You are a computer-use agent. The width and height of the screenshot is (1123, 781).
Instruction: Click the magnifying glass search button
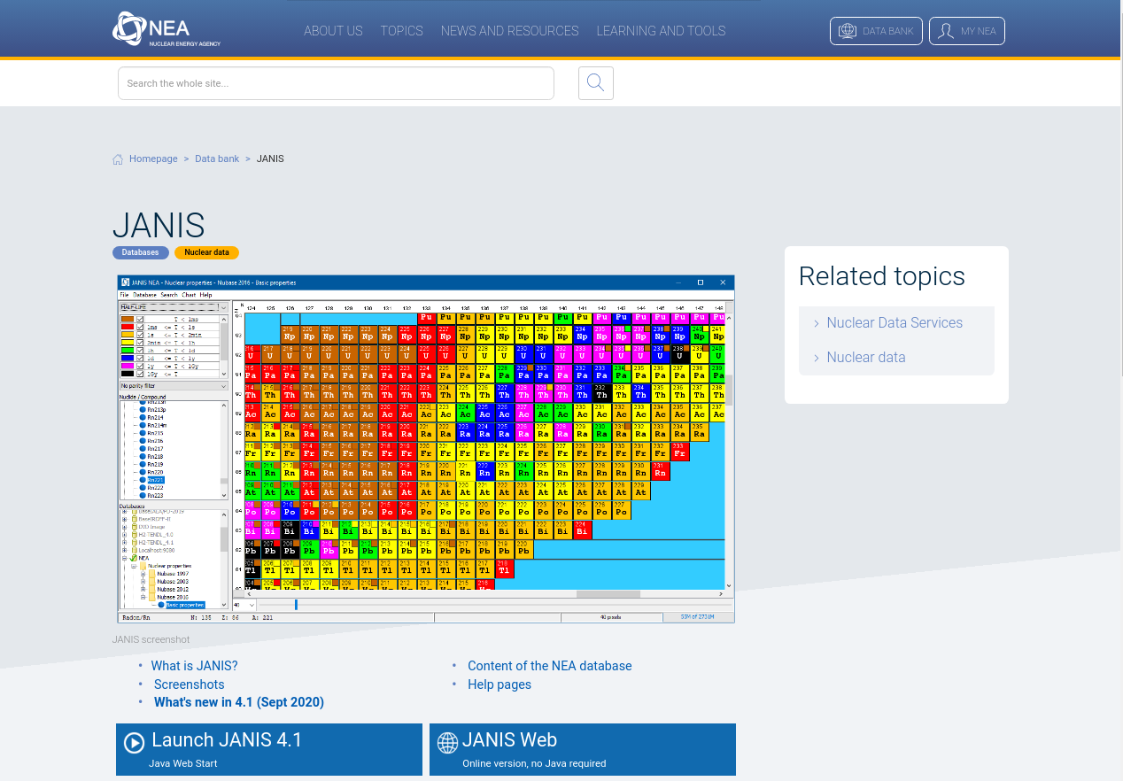596,83
